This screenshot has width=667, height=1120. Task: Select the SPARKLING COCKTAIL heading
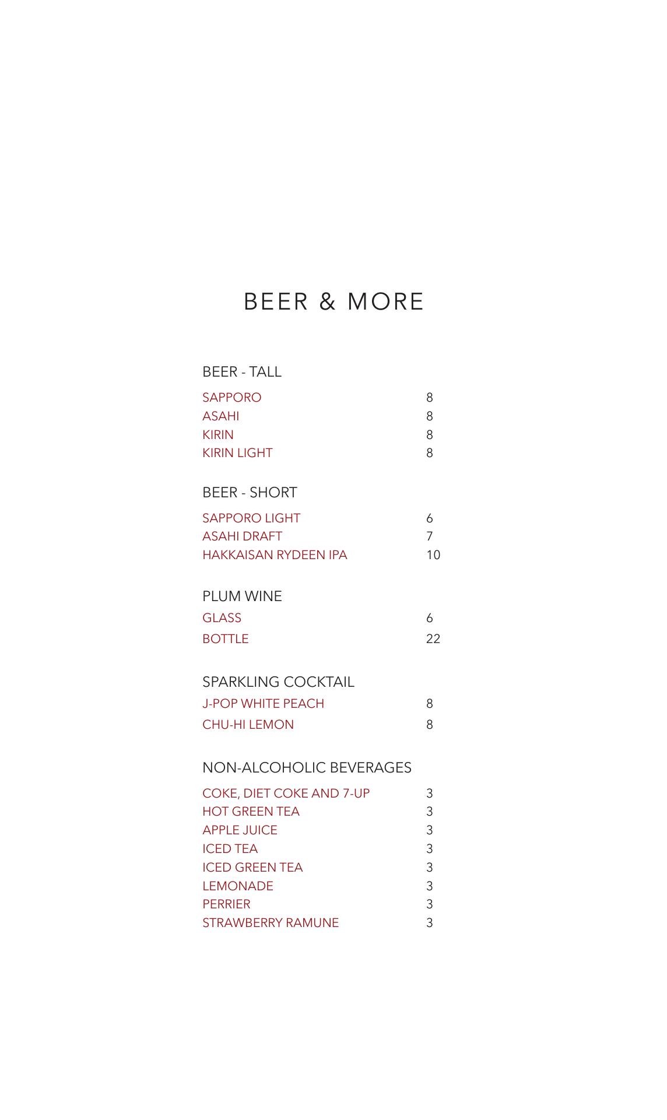click(x=278, y=682)
